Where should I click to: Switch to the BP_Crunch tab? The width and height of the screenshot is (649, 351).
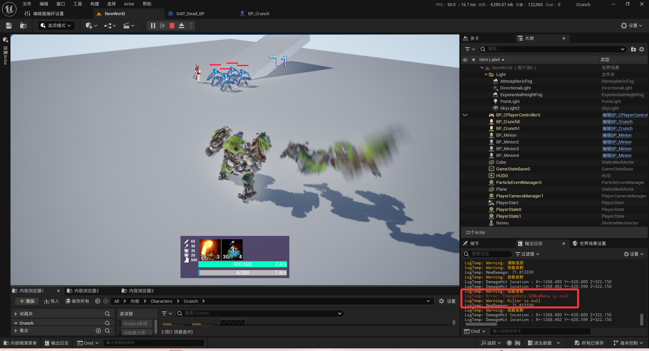(x=259, y=14)
